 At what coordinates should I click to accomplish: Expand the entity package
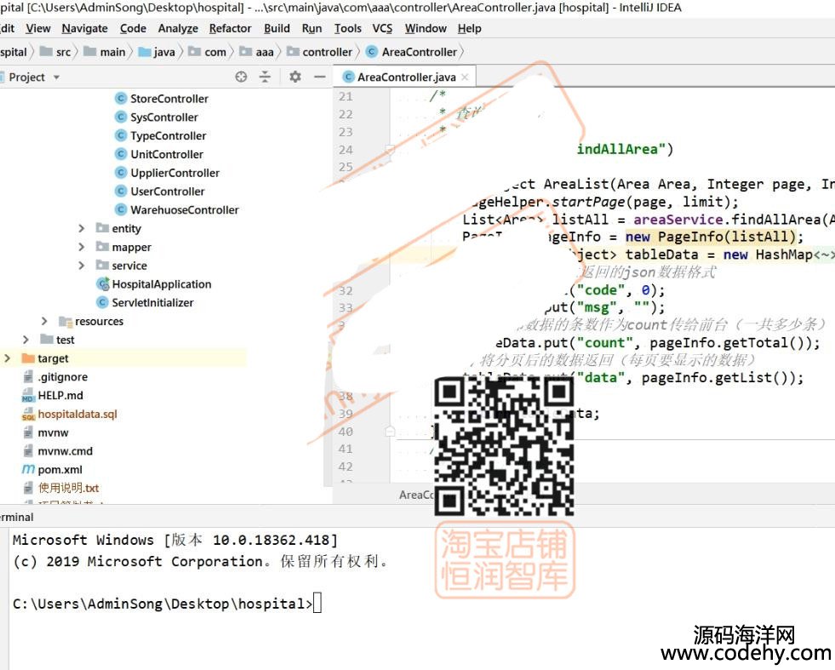click(x=82, y=228)
